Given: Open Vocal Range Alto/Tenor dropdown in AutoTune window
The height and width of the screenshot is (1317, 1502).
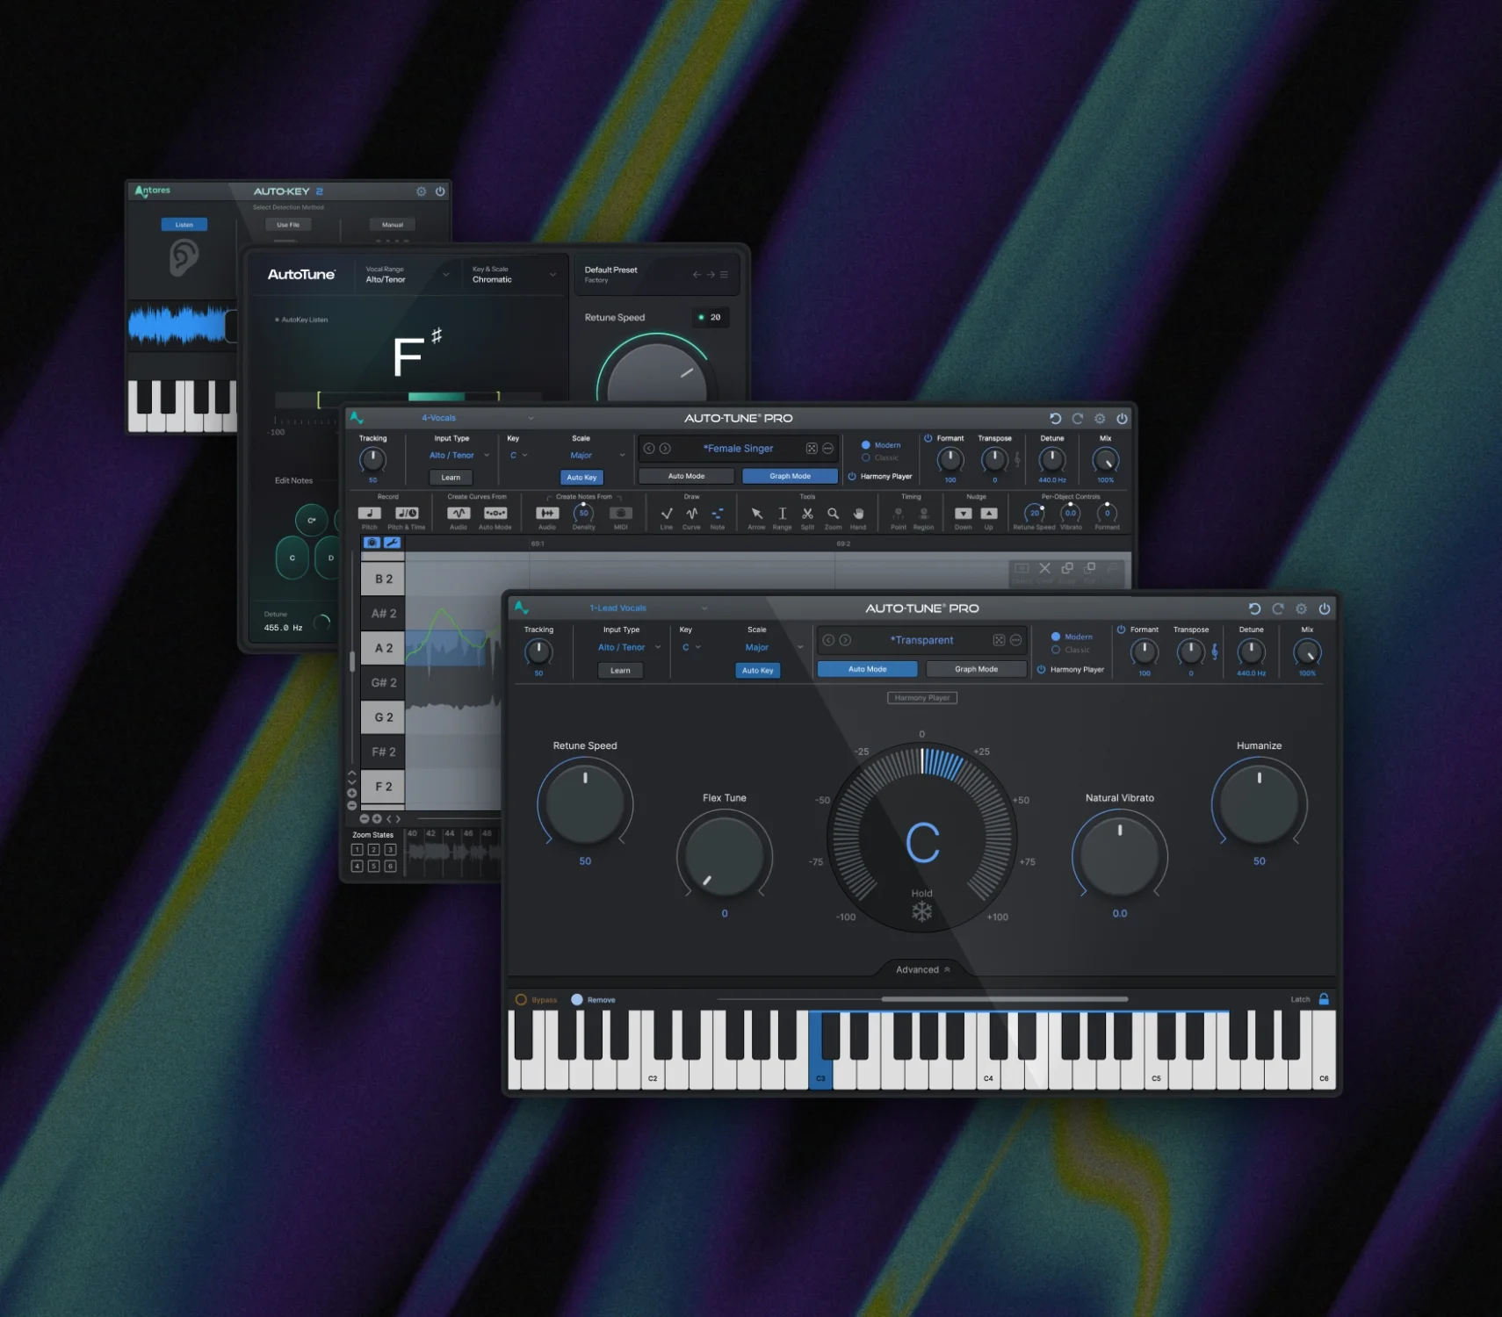Looking at the screenshot, I should click(408, 275).
